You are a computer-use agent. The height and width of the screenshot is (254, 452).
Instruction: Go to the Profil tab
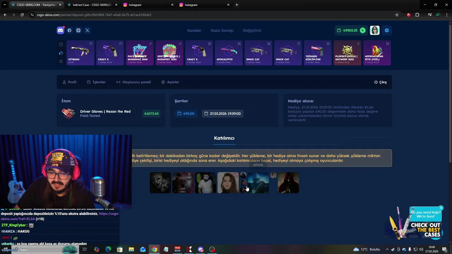coord(69,82)
